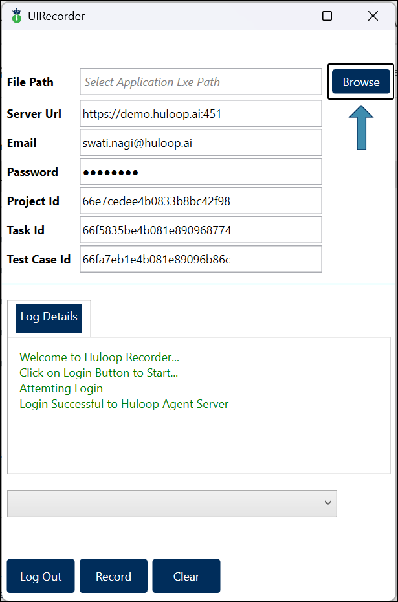Click 'Click on Login Button to Start...' line

point(98,373)
